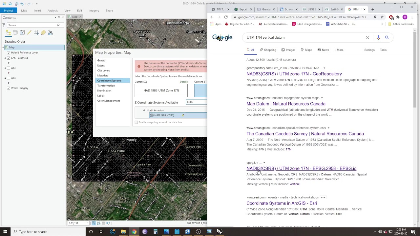The image size is (420, 236).
Task: Open List By Snapping icon in Contents
Action: pyautogui.click(x=36, y=32)
